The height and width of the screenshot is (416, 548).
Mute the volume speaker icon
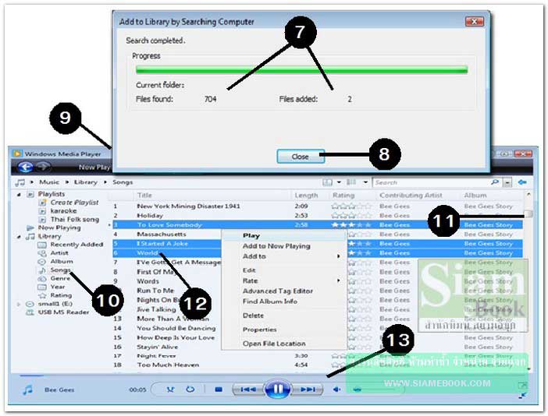tap(336, 390)
